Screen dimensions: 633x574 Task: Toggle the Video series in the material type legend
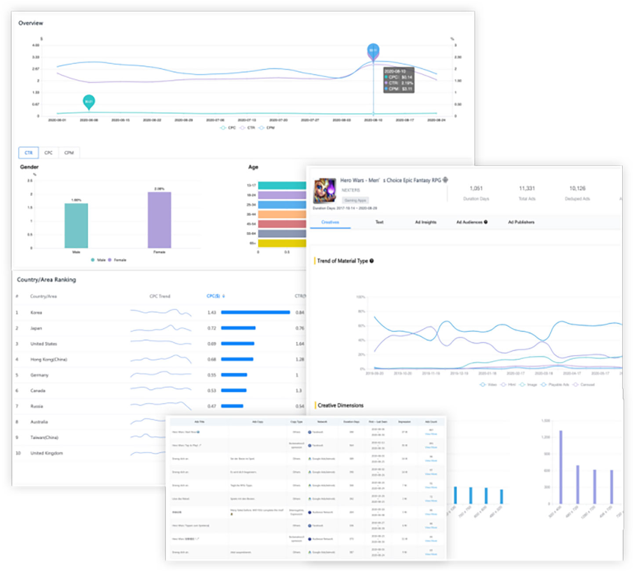coord(488,385)
